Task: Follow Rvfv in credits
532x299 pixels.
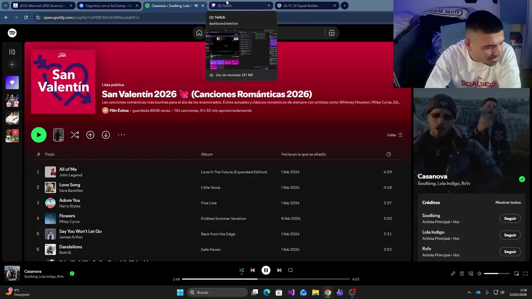Action: [x=510, y=252]
